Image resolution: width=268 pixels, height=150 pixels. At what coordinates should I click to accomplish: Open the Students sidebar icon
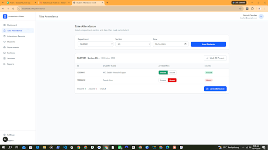[4, 42]
